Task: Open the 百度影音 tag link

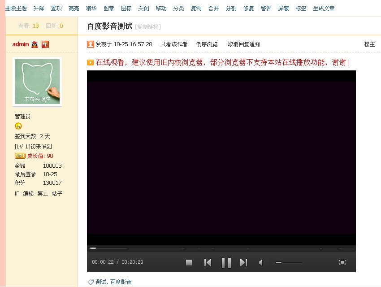Action: (121, 282)
